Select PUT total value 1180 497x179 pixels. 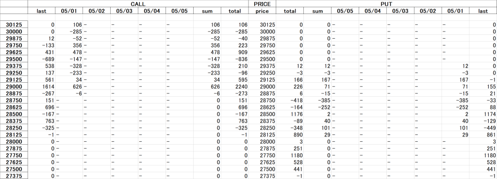click(x=290, y=155)
